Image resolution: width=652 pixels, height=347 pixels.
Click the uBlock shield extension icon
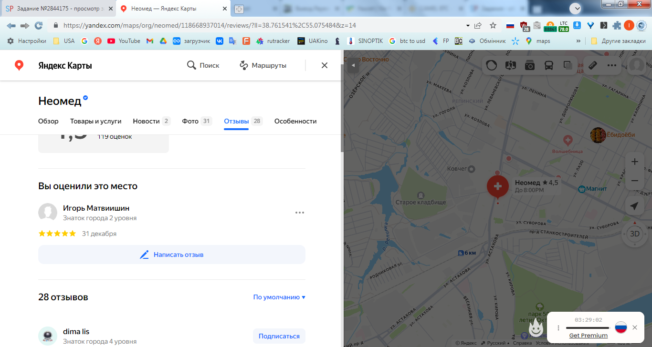[525, 26]
